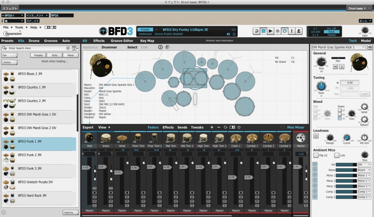The height and width of the screenshot is (217, 374).
Task: Click the Options button
Action: coord(70,213)
